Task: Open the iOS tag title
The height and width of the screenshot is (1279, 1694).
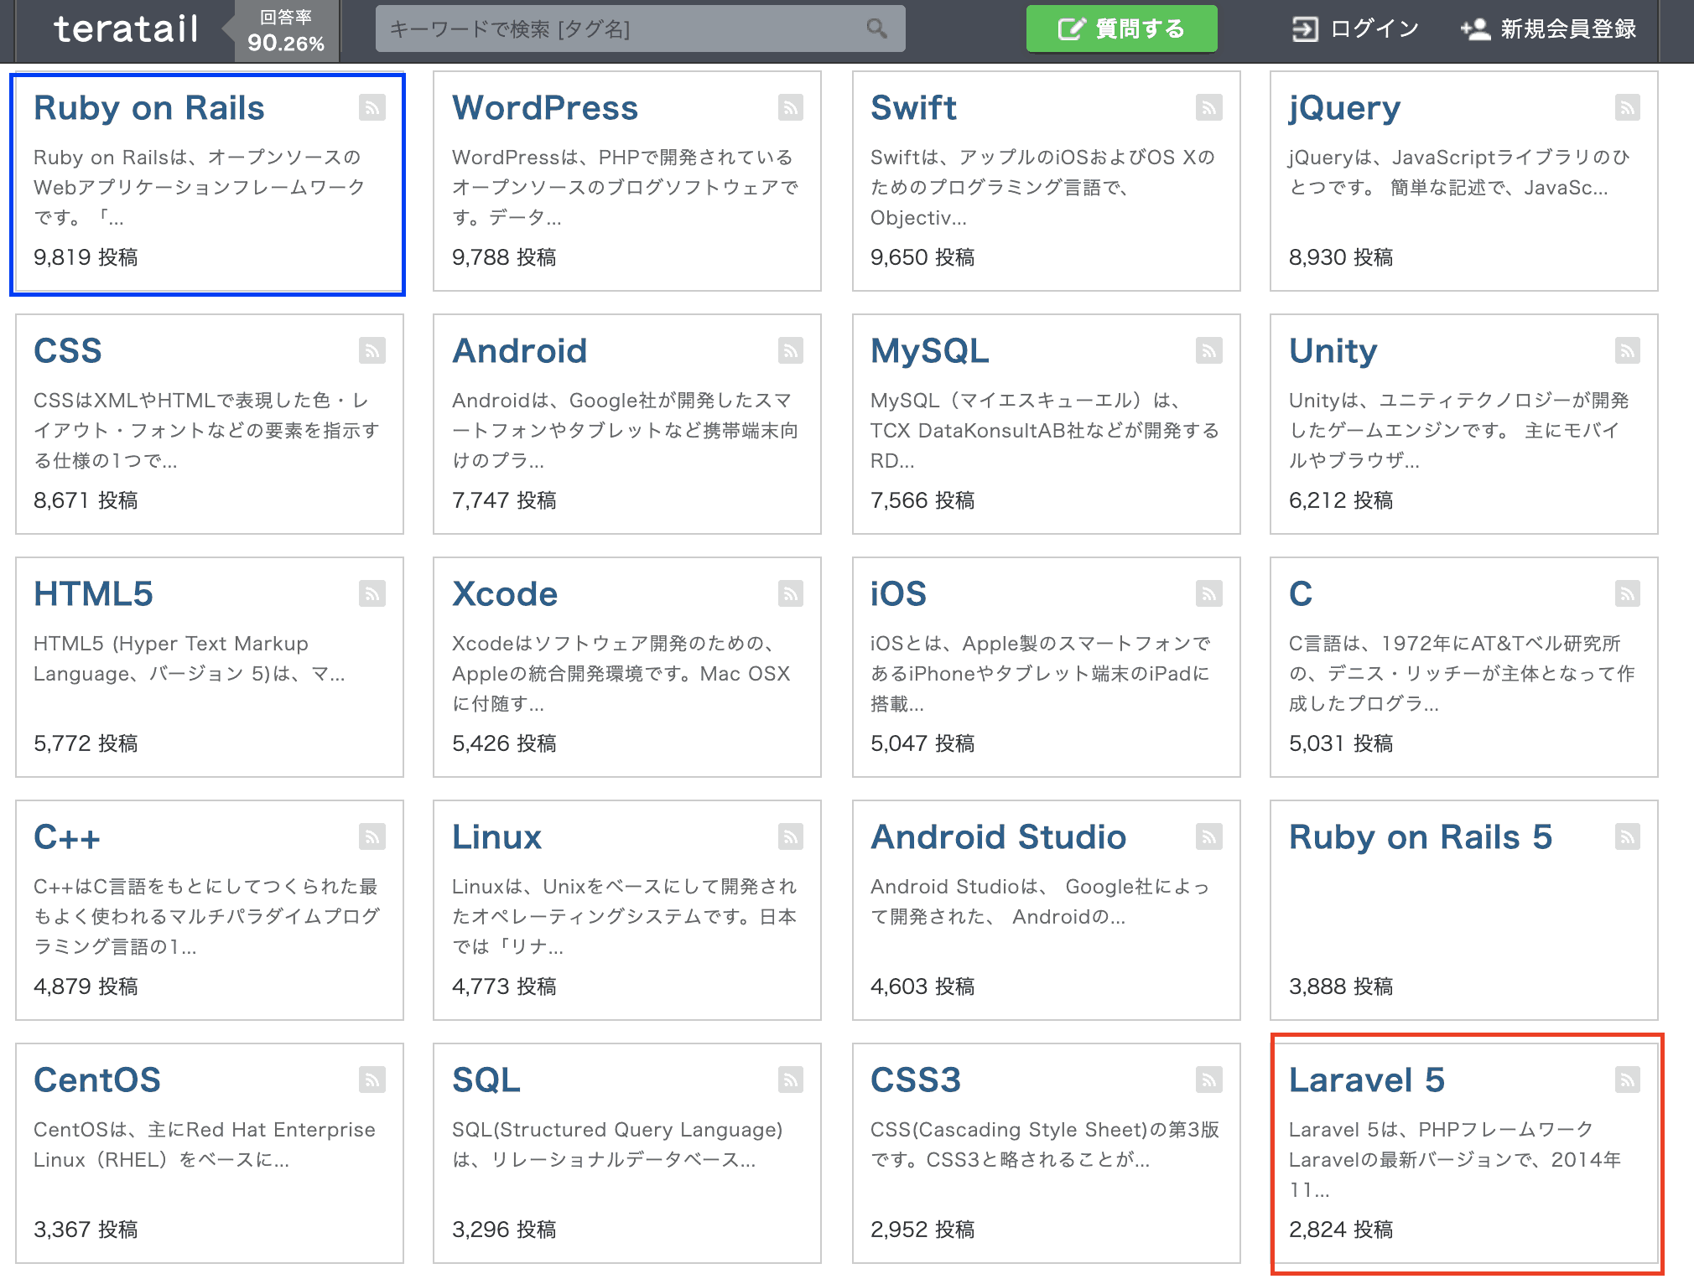Action: [898, 594]
